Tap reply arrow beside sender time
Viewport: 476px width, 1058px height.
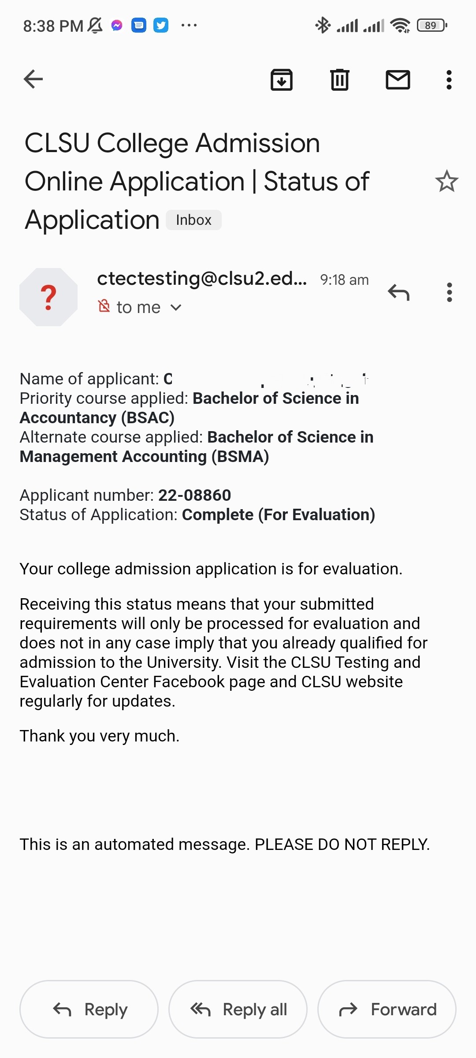tap(399, 292)
